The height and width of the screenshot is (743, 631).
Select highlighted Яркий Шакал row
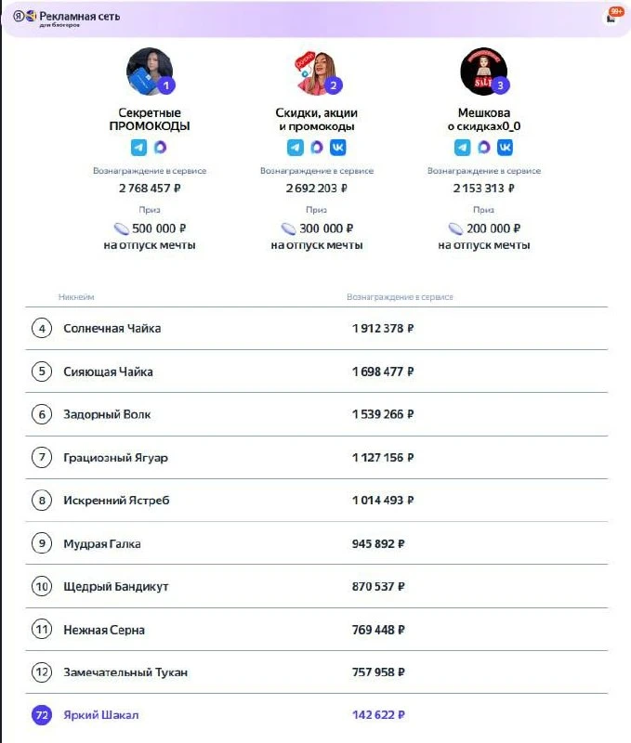pos(317,714)
